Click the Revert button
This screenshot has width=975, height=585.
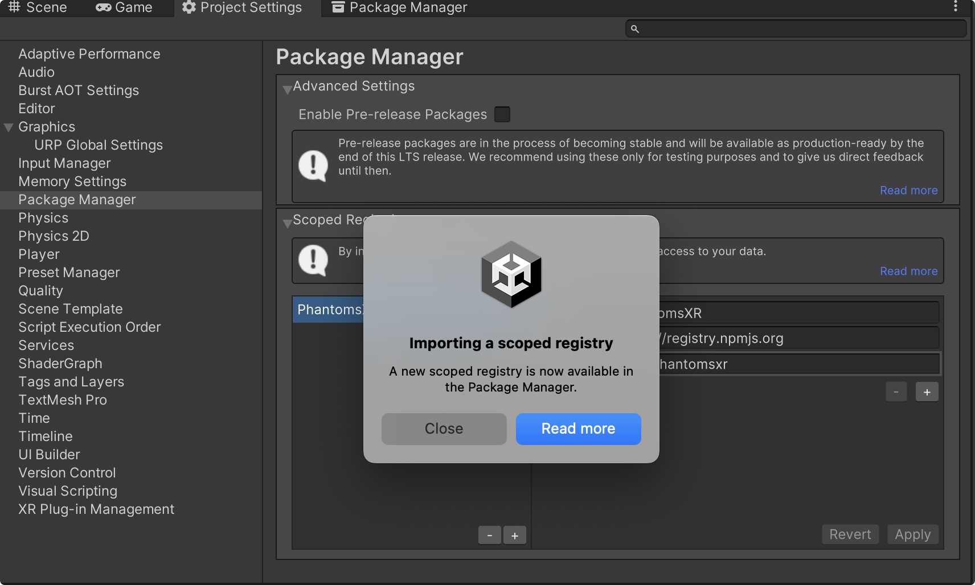850,534
